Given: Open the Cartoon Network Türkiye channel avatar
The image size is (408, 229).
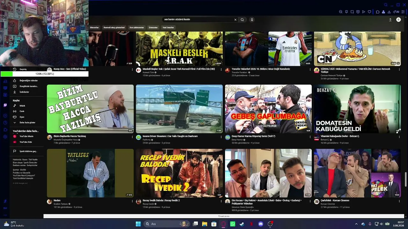Looking at the screenshot, I should (317, 70).
